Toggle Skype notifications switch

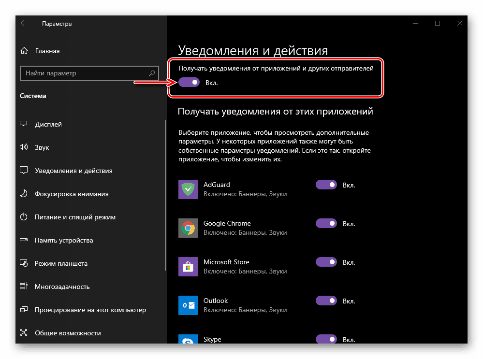coord(326,339)
